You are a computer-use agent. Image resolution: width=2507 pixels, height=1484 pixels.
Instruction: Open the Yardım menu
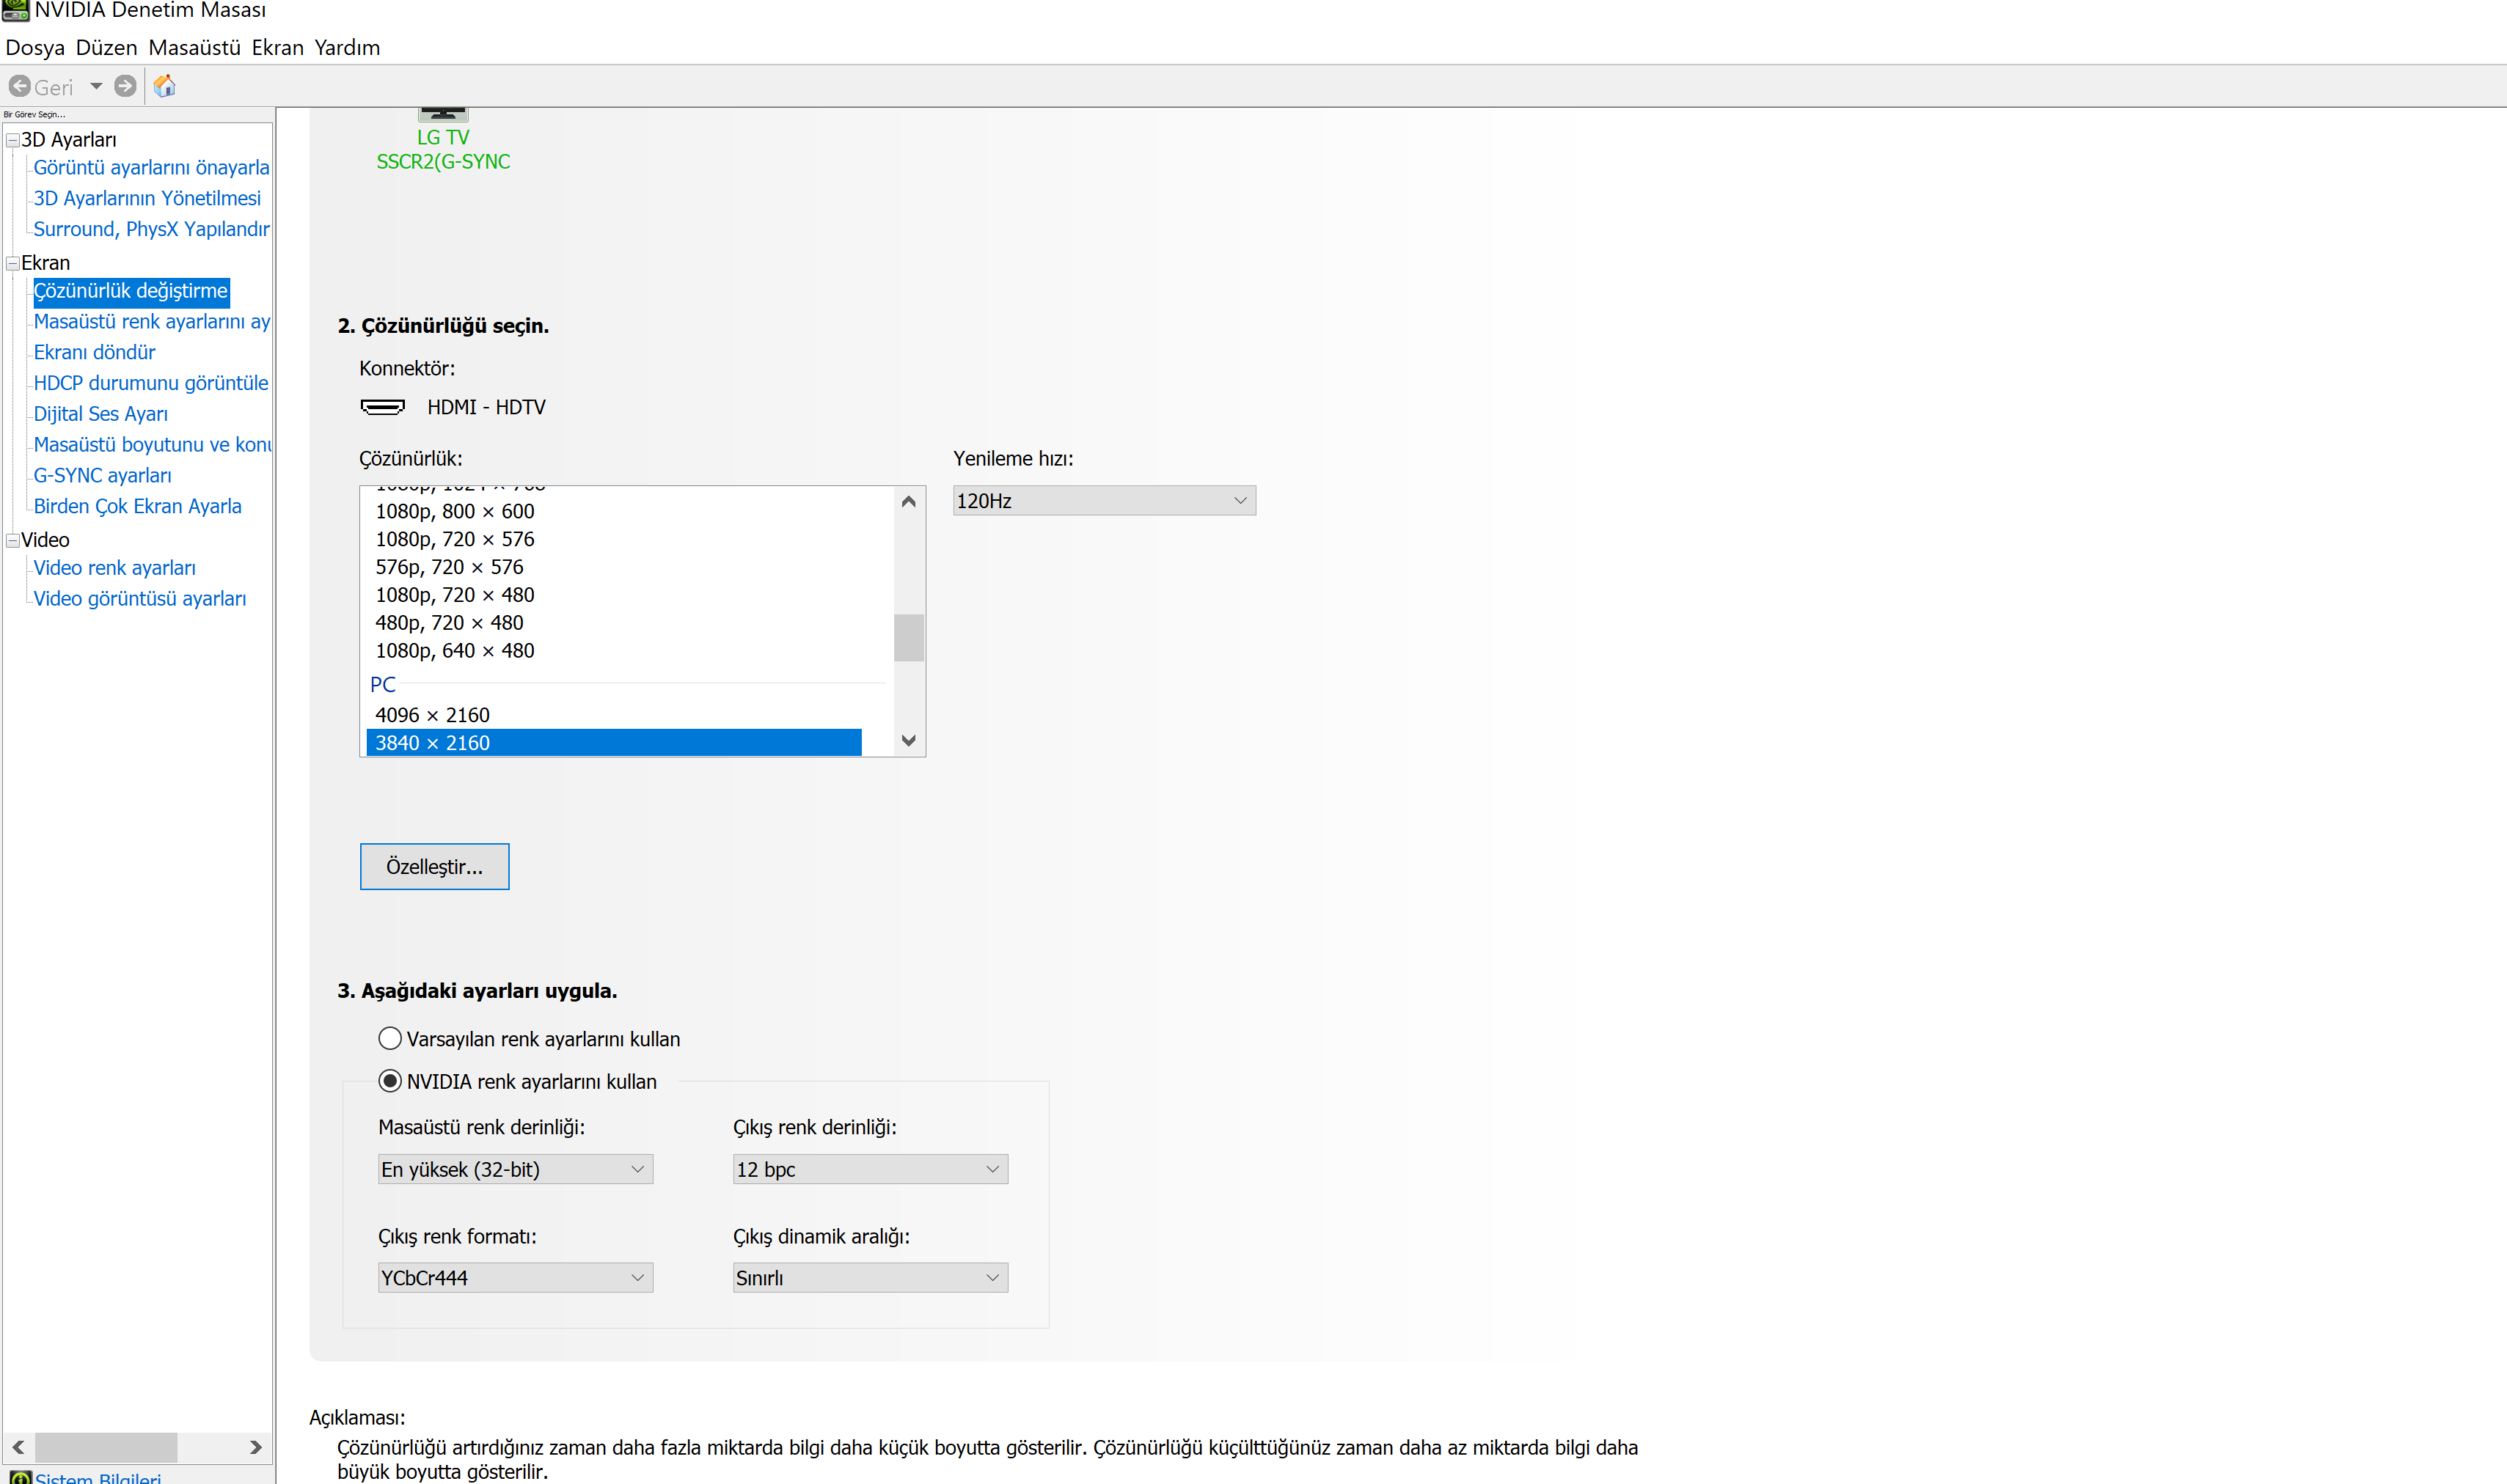(x=347, y=47)
